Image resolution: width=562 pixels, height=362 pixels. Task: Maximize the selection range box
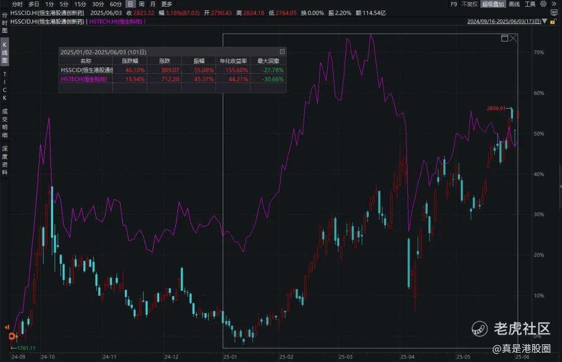tap(504, 38)
